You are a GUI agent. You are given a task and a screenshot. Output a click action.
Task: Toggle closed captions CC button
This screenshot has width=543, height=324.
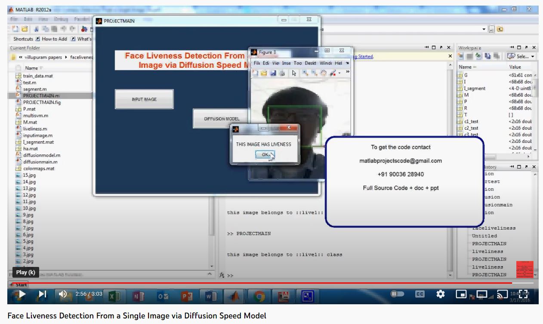420,294
